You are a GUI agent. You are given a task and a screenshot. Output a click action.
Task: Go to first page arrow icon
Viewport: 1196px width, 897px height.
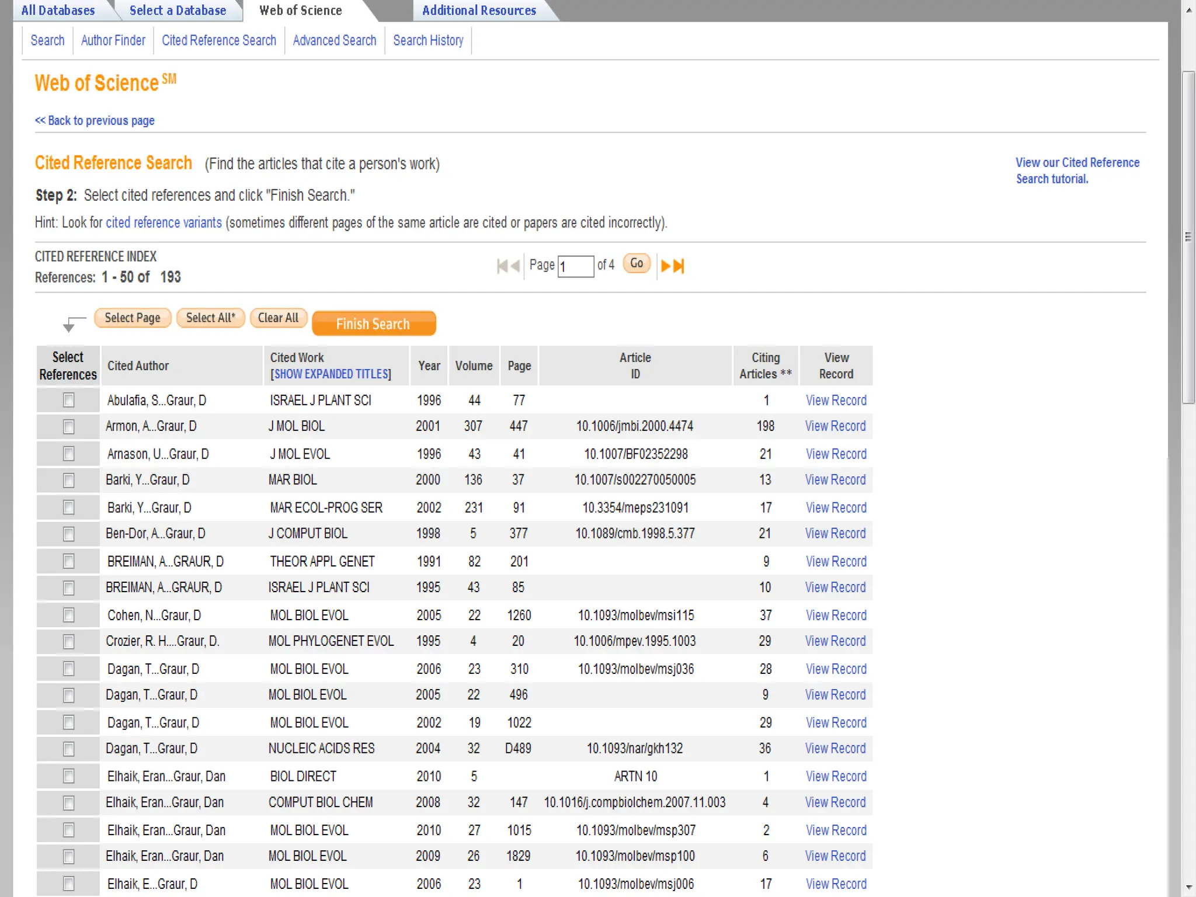coord(502,266)
